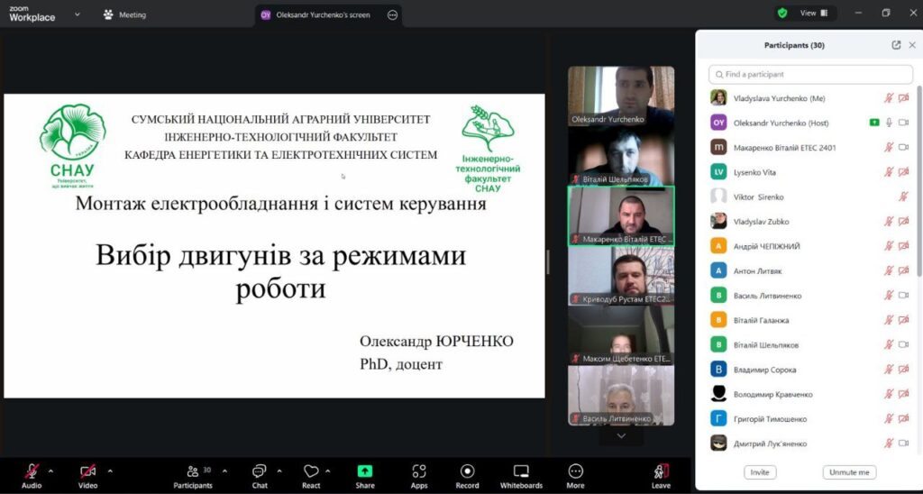
Task: Pop out the Participants panel
Action: [x=896, y=45]
